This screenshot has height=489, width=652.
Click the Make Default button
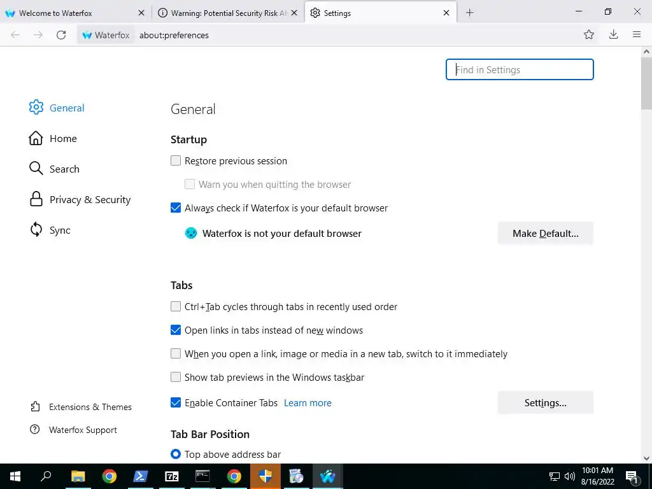coord(545,233)
